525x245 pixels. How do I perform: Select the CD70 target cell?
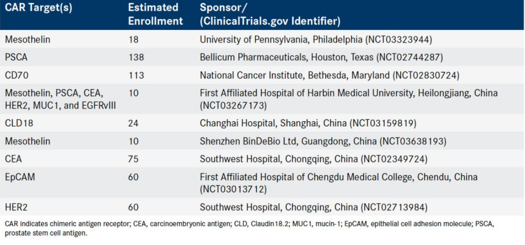pyautogui.click(x=17, y=75)
